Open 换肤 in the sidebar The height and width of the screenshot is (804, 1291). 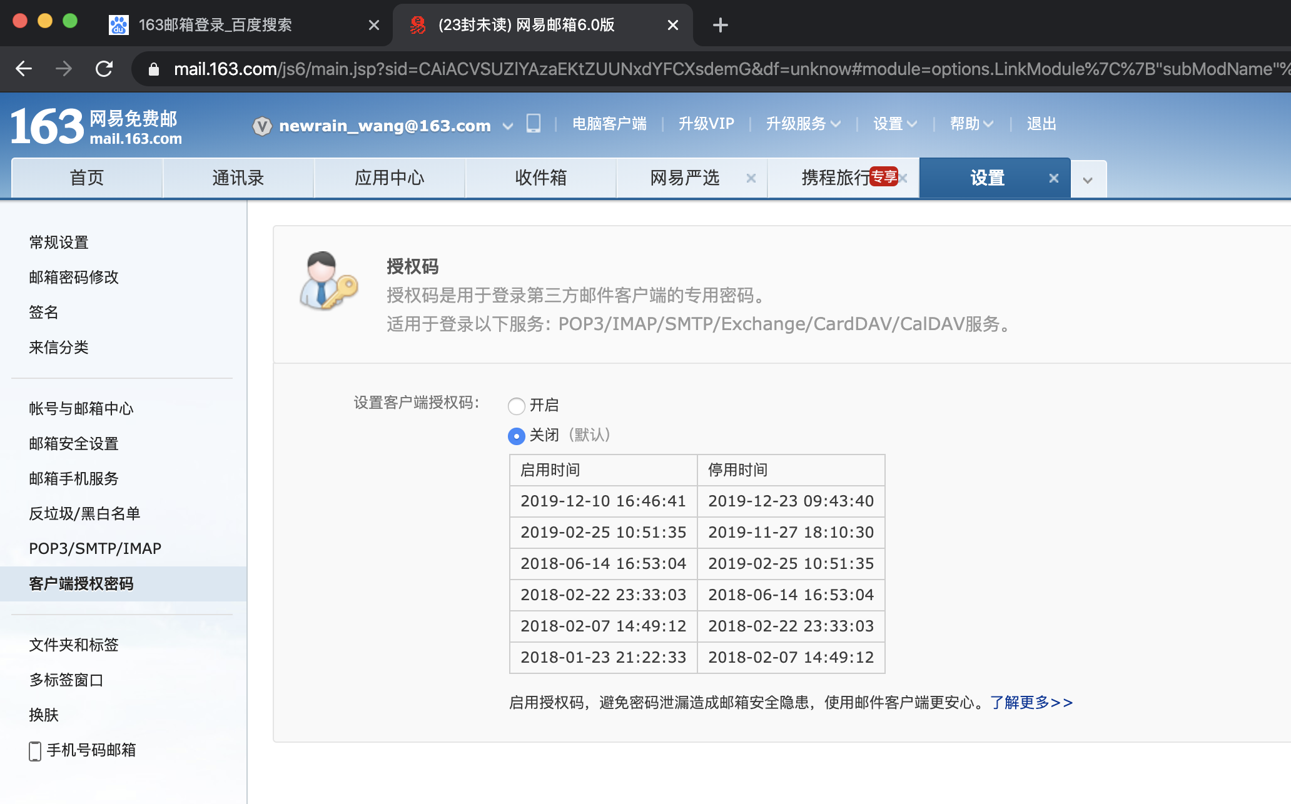[x=44, y=715]
